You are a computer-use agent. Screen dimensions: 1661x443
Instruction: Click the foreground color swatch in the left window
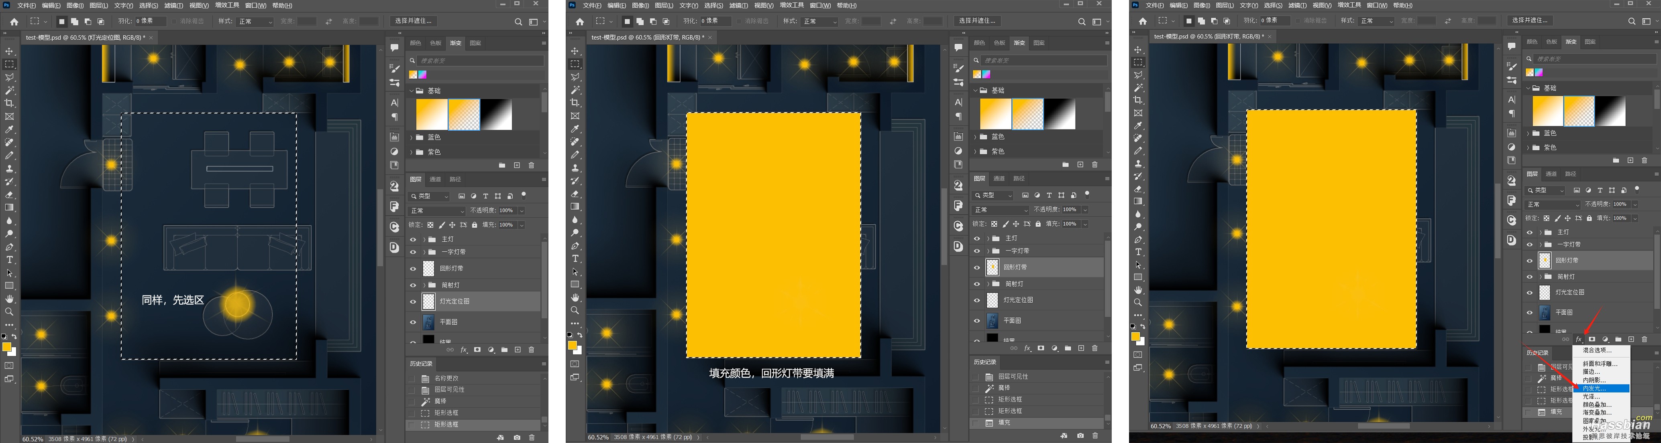tap(7, 347)
